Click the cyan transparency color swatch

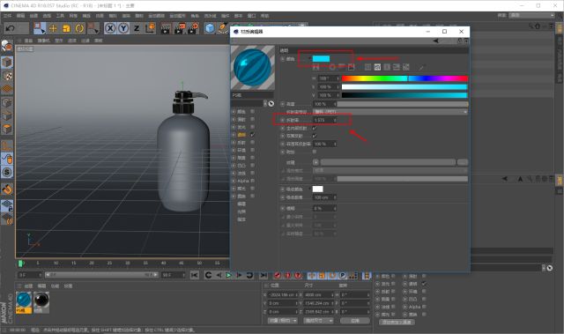click(x=321, y=58)
